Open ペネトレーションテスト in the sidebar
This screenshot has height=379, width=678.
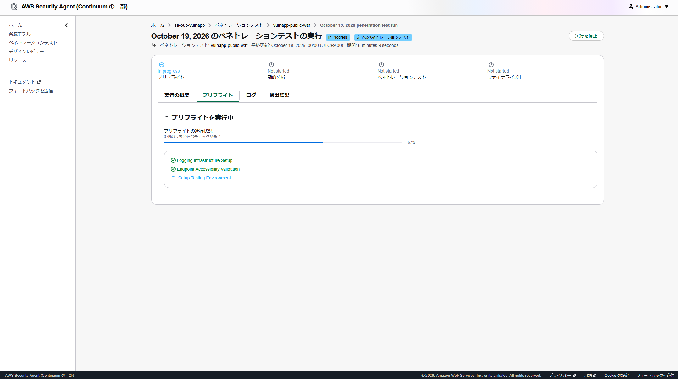tap(33, 43)
